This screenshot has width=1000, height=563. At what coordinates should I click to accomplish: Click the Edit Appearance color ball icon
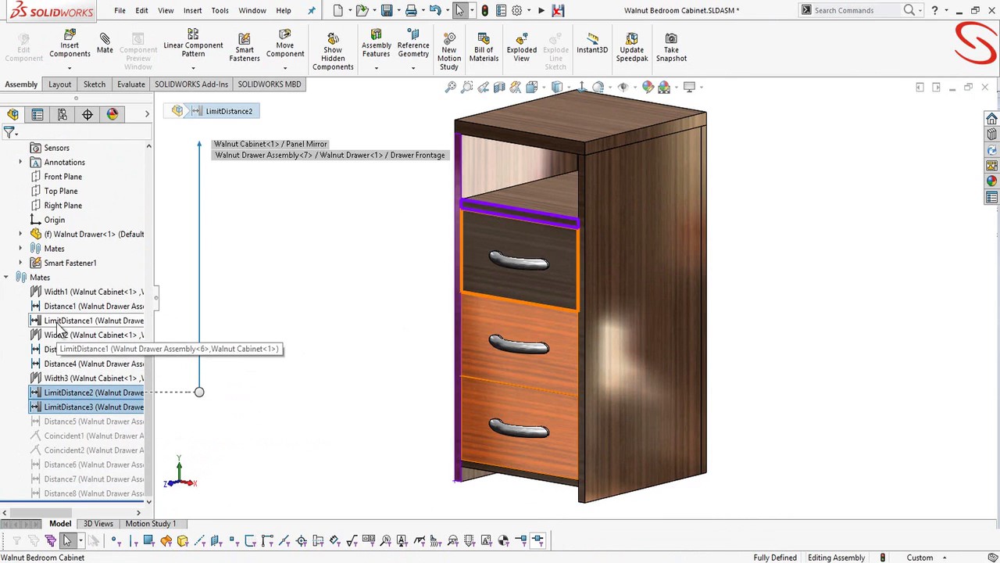(648, 88)
